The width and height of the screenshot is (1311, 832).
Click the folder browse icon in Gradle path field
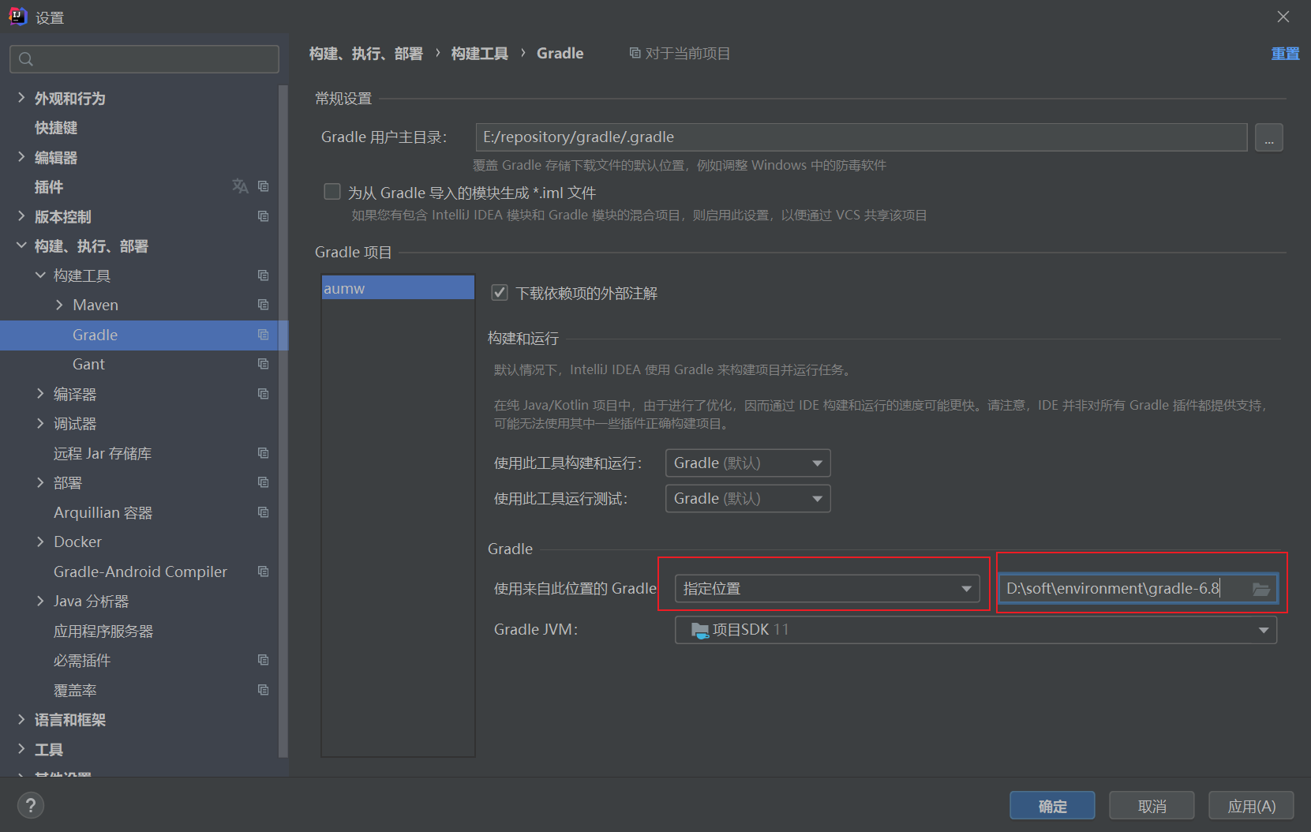point(1261,589)
